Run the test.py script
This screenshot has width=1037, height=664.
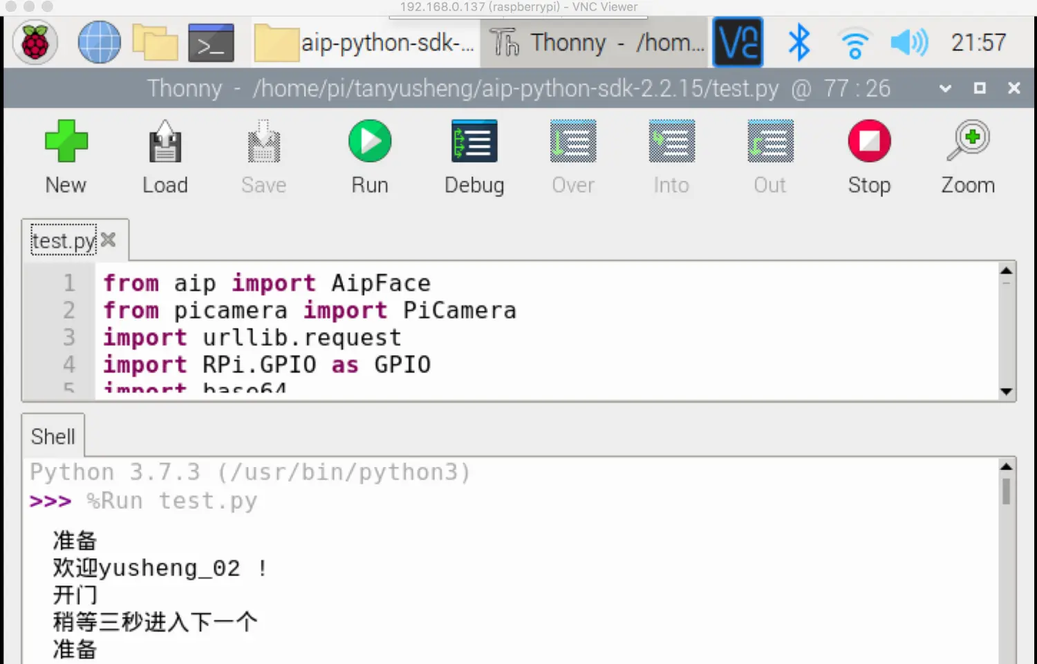pos(370,141)
